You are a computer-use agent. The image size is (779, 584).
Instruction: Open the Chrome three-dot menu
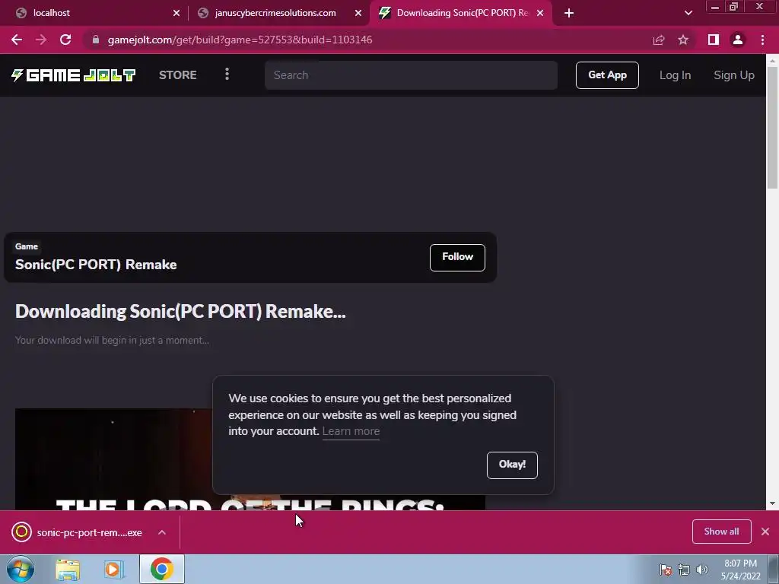pyautogui.click(x=762, y=40)
